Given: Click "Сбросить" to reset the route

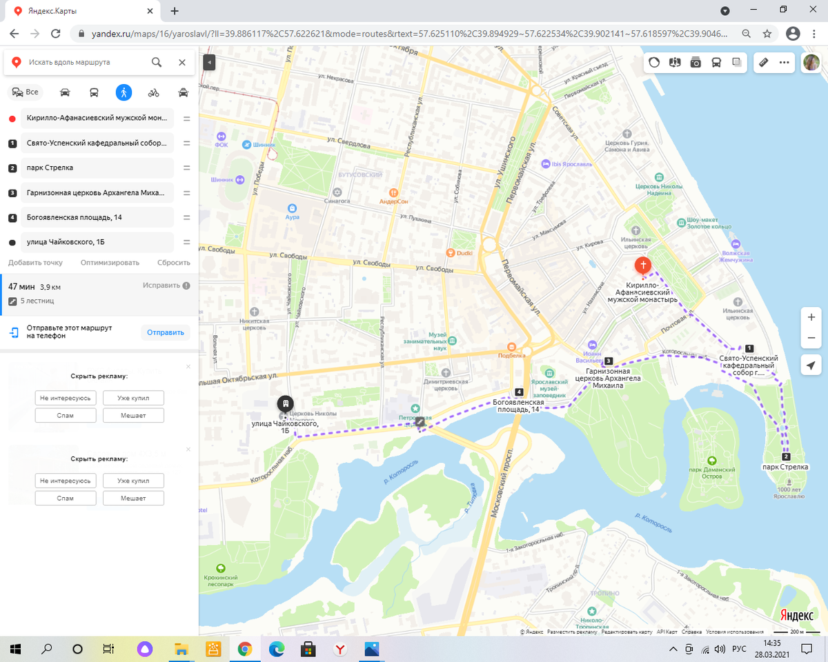Looking at the screenshot, I should coord(174,263).
